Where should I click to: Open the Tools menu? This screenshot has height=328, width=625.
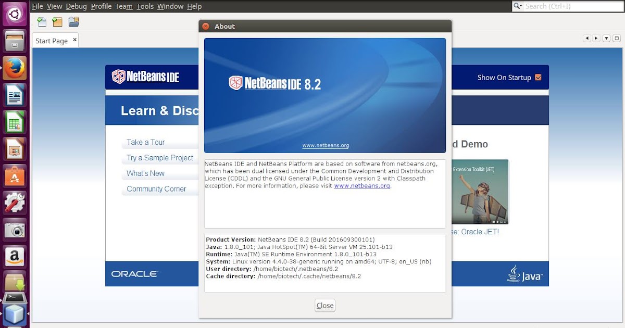point(145,6)
